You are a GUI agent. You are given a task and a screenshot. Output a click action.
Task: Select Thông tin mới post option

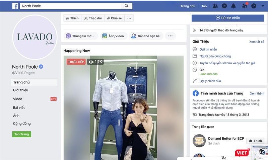click(81, 36)
